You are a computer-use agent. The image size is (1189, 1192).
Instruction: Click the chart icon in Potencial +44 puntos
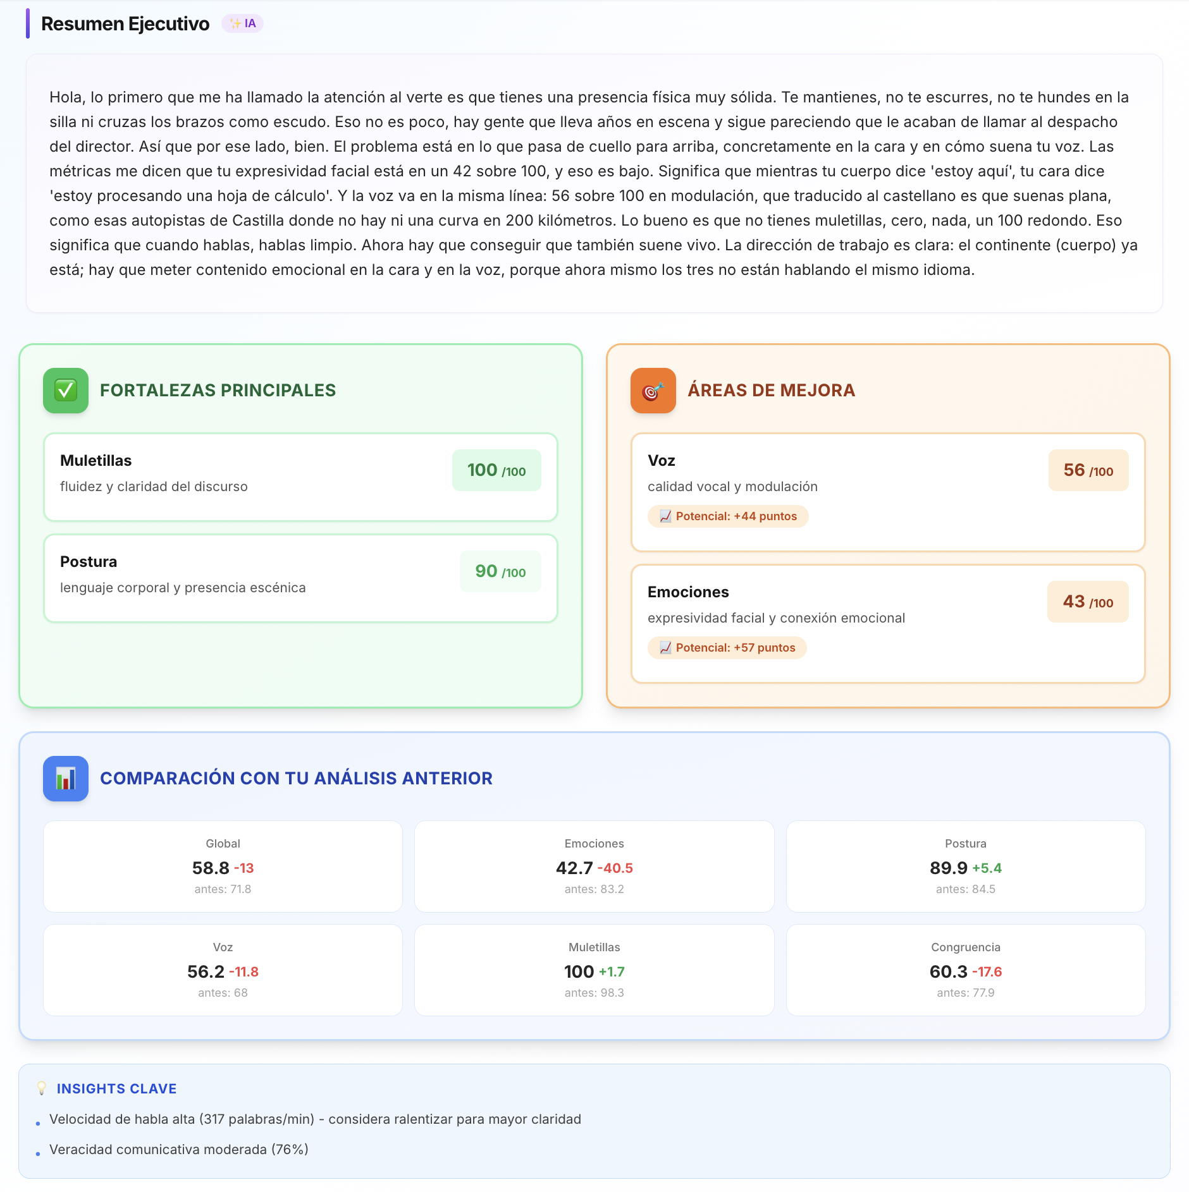(665, 516)
